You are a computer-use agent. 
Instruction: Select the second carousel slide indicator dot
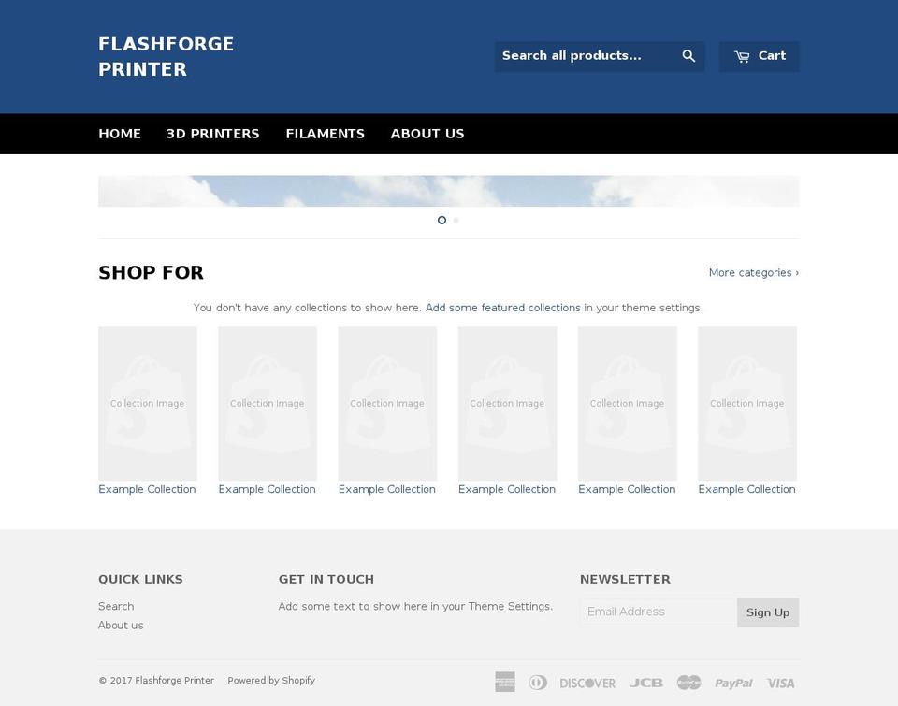point(456,220)
